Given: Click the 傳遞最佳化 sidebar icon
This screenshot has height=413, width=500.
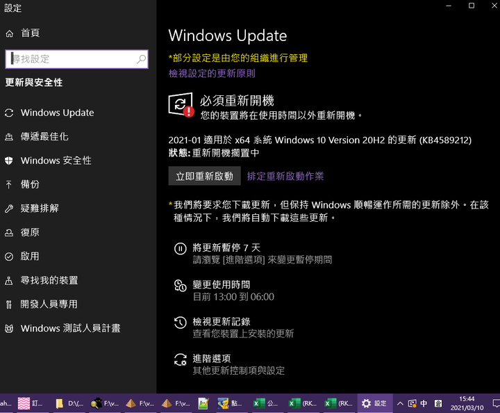Looking at the screenshot, I should 9,137.
